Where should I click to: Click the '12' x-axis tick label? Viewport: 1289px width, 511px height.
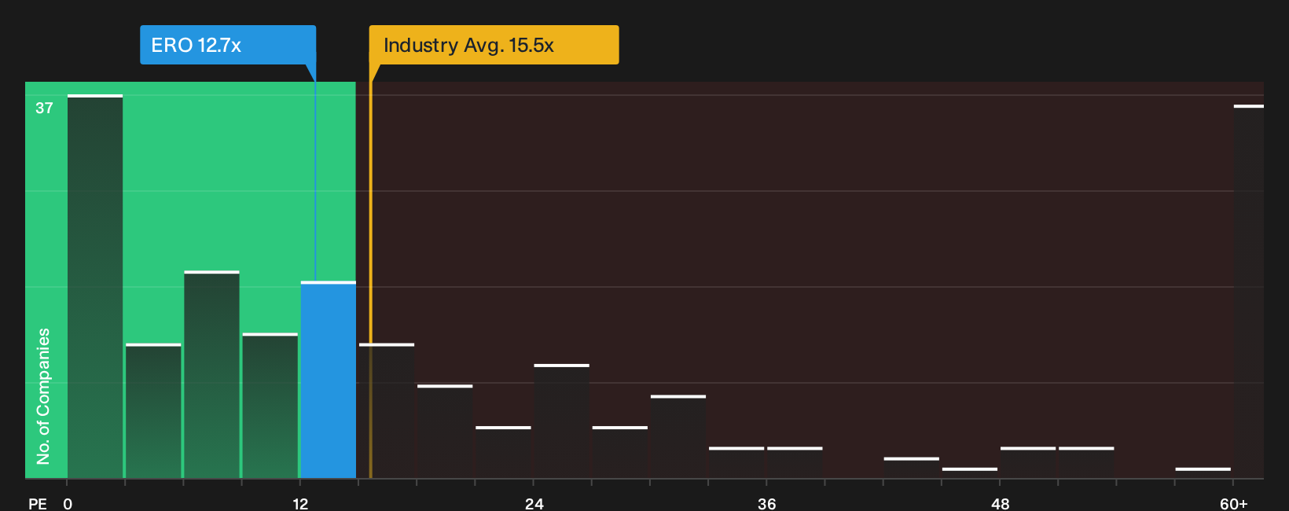[300, 503]
